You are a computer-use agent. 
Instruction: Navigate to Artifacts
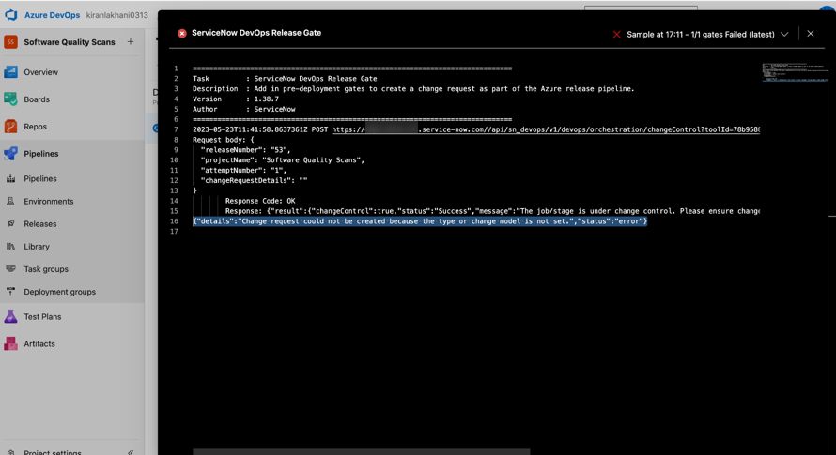tap(39, 343)
